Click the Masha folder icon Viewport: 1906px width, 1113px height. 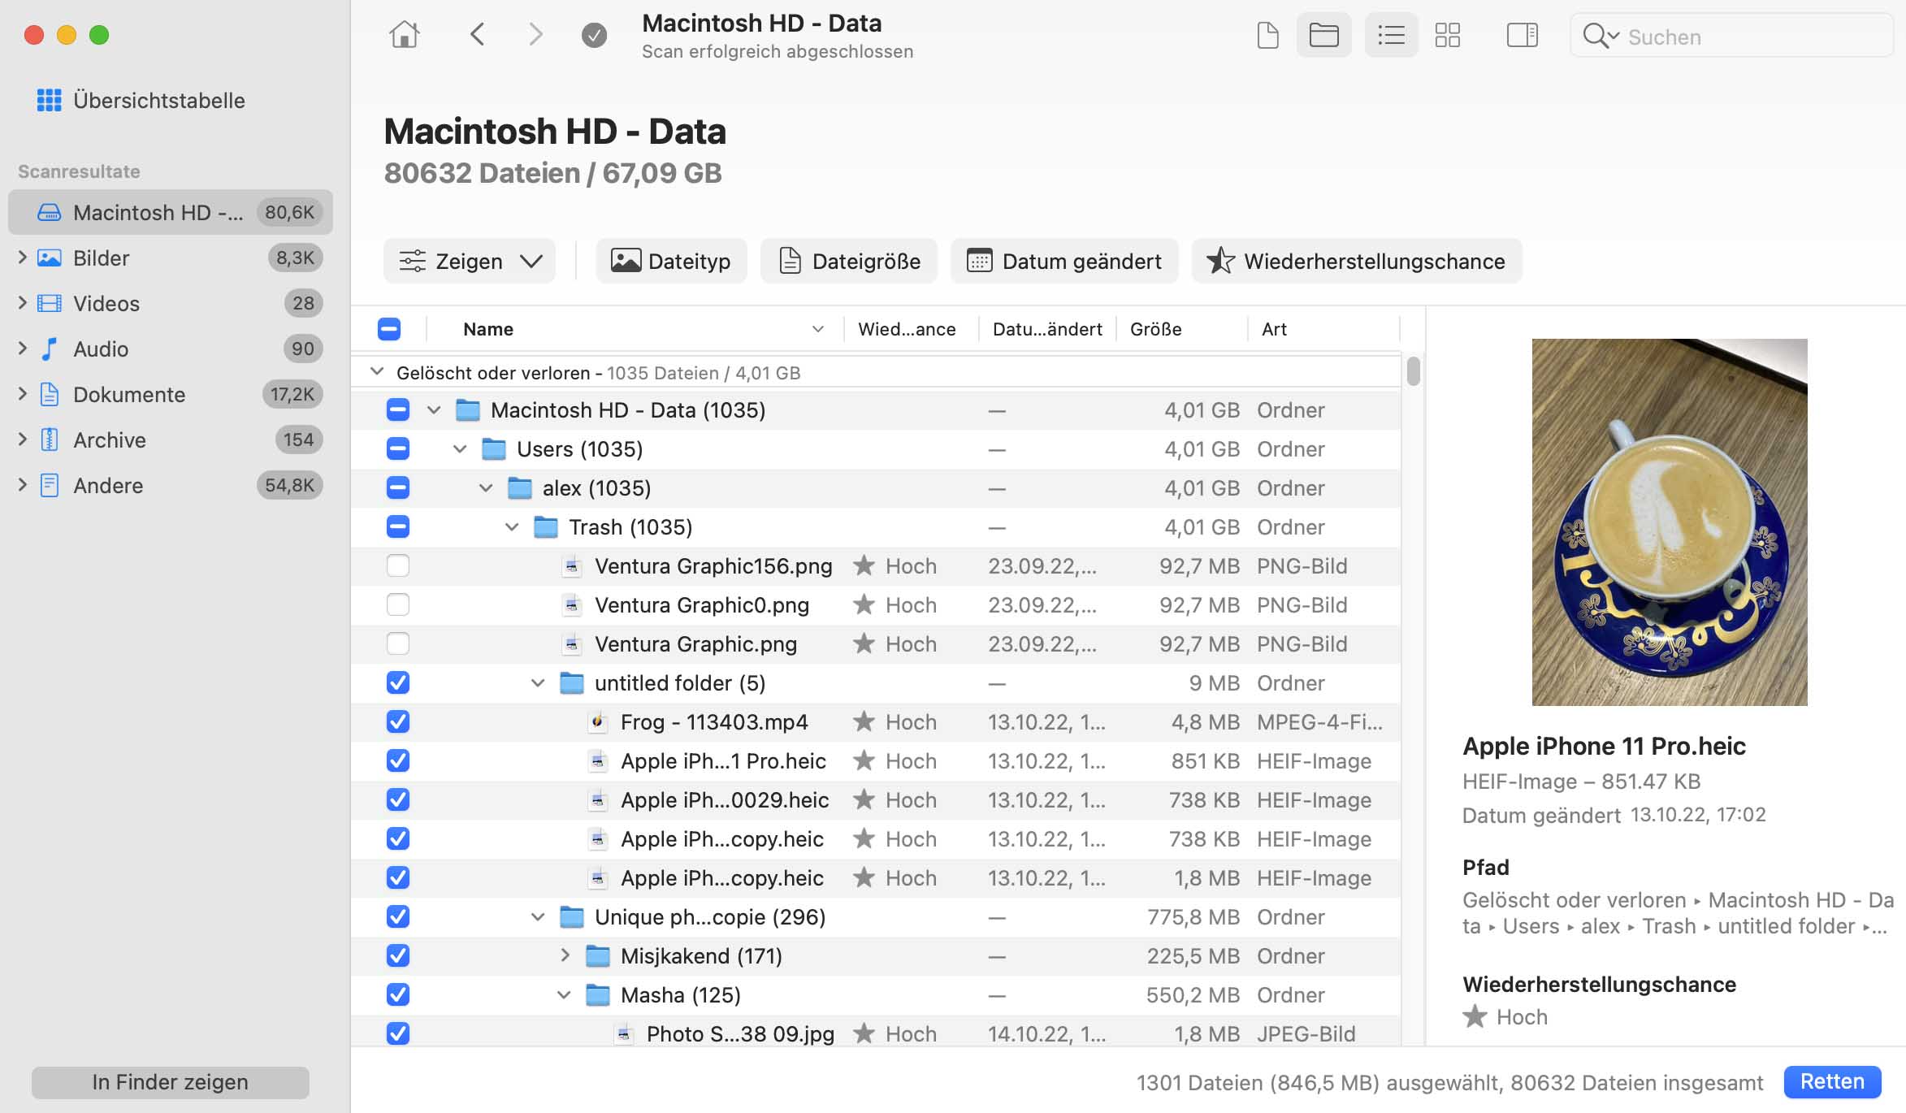tap(598, 994)
